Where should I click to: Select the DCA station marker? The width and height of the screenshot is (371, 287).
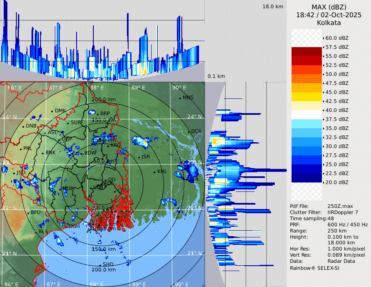click(189, 132)
